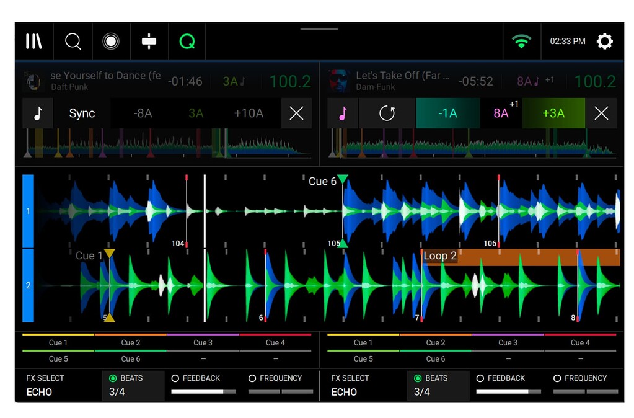Select the -1A key option on right deck
634x418 pixels.
tap(448, 113)
